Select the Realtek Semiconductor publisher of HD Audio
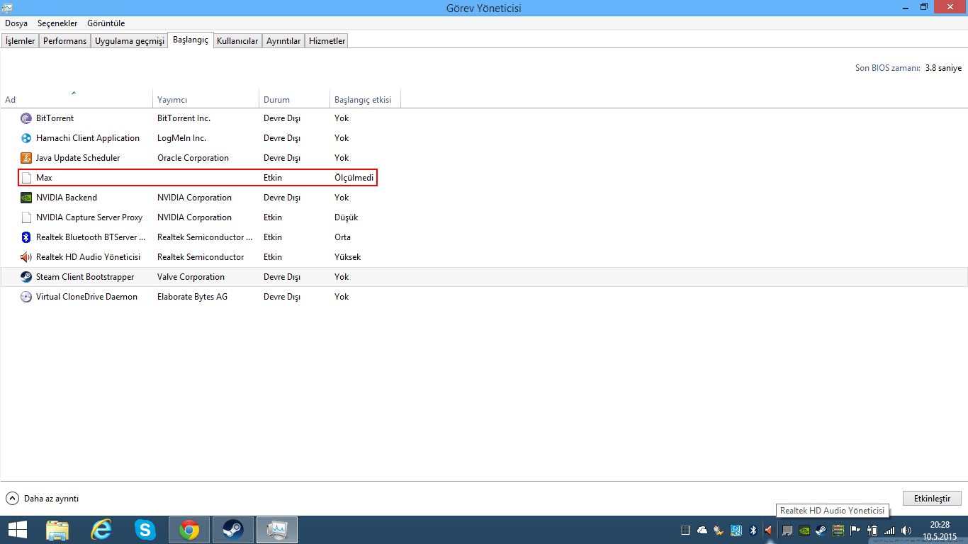The height and width of the screenshot is (544, 968). pos(201,257)
